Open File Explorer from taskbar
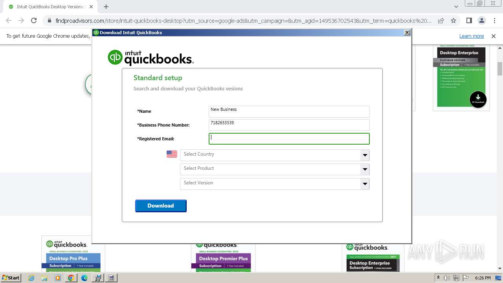 click(x=44, y=278)
